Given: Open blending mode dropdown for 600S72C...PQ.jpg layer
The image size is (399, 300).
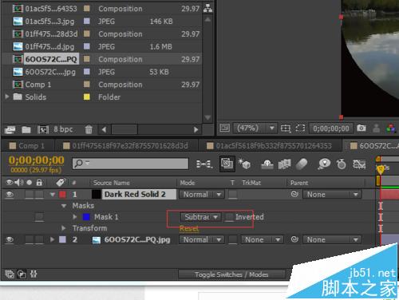Looking at the screenshot, I should [x=202, y=239].
